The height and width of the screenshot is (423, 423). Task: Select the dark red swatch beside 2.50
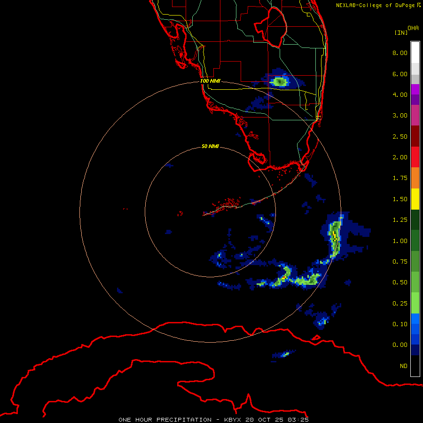pyautogui.click(x=415, y=136)
